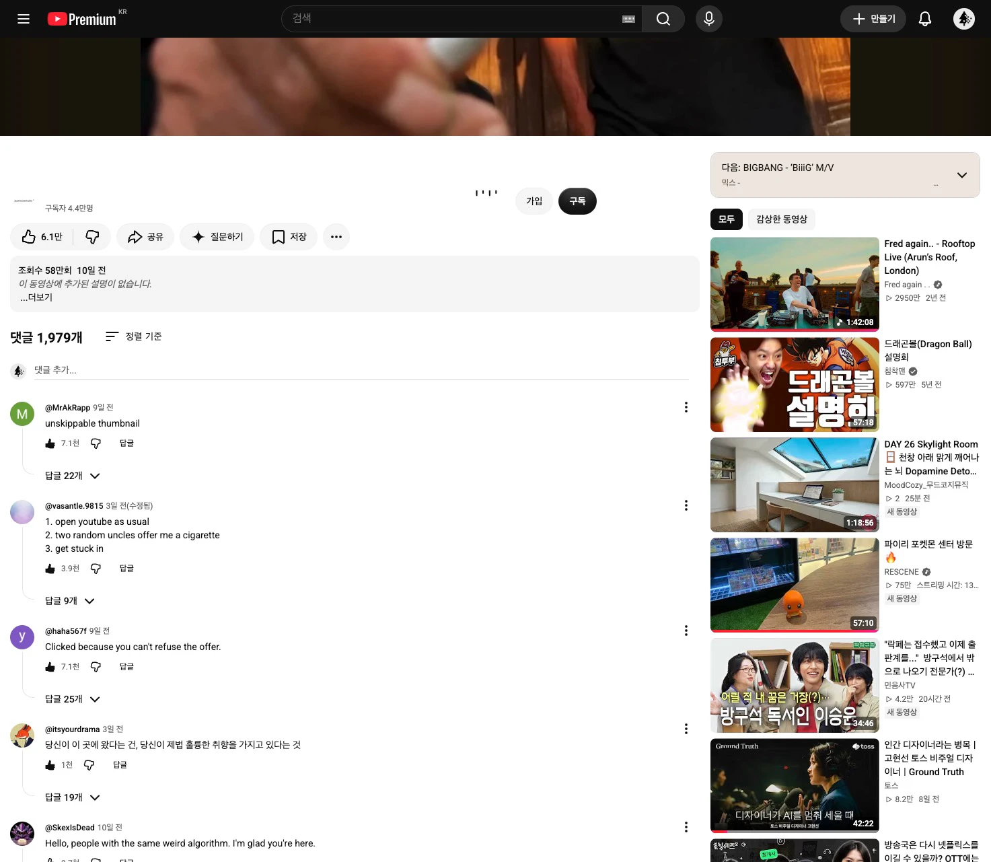Screen dimensions: 991x862
Task: Open the on-screen keyboard in search box
Action: click(628, 19)
